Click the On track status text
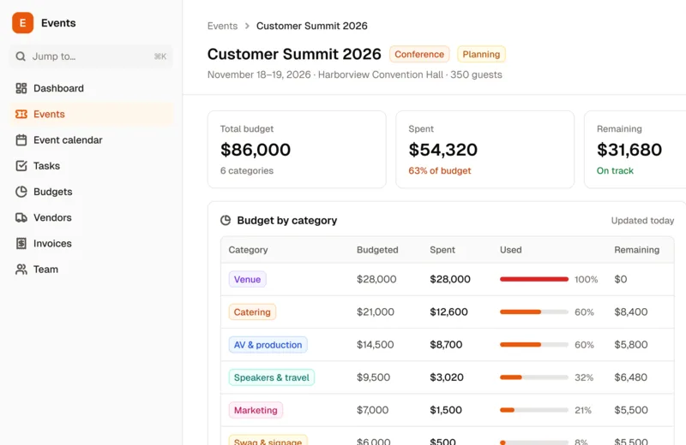Image resolution: width=686 pixels, height=445 pixels. 615,171
